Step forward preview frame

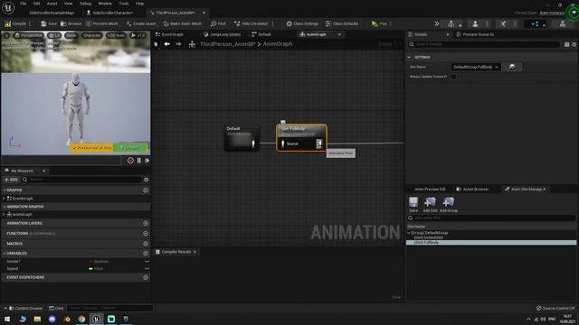tap(147, 161)
